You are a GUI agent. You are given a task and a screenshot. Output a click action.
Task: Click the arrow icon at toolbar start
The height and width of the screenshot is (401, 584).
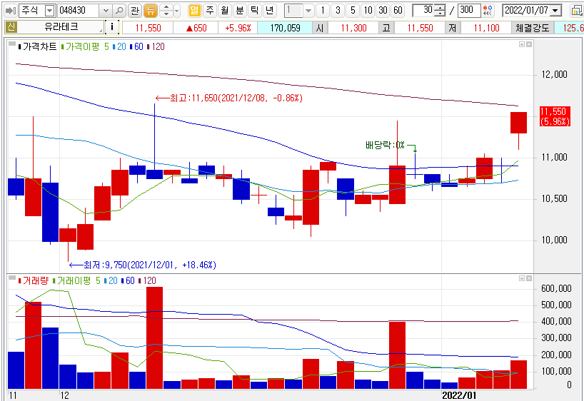click(11, 11)
